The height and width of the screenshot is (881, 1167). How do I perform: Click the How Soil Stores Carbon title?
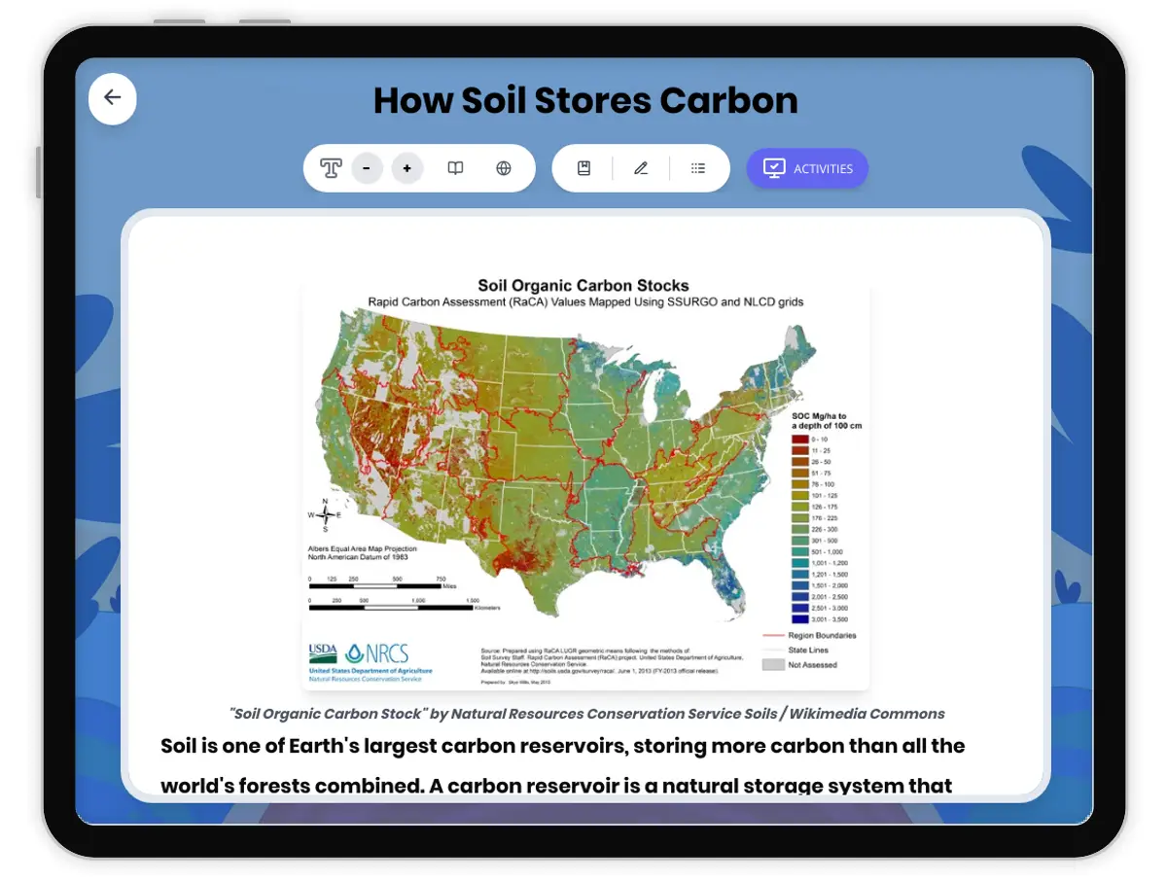585,100
